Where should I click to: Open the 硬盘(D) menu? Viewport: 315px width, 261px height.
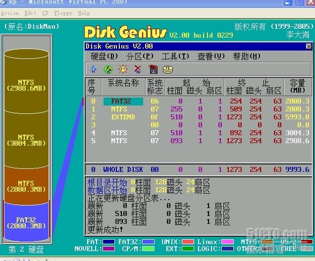coord(104,56)
